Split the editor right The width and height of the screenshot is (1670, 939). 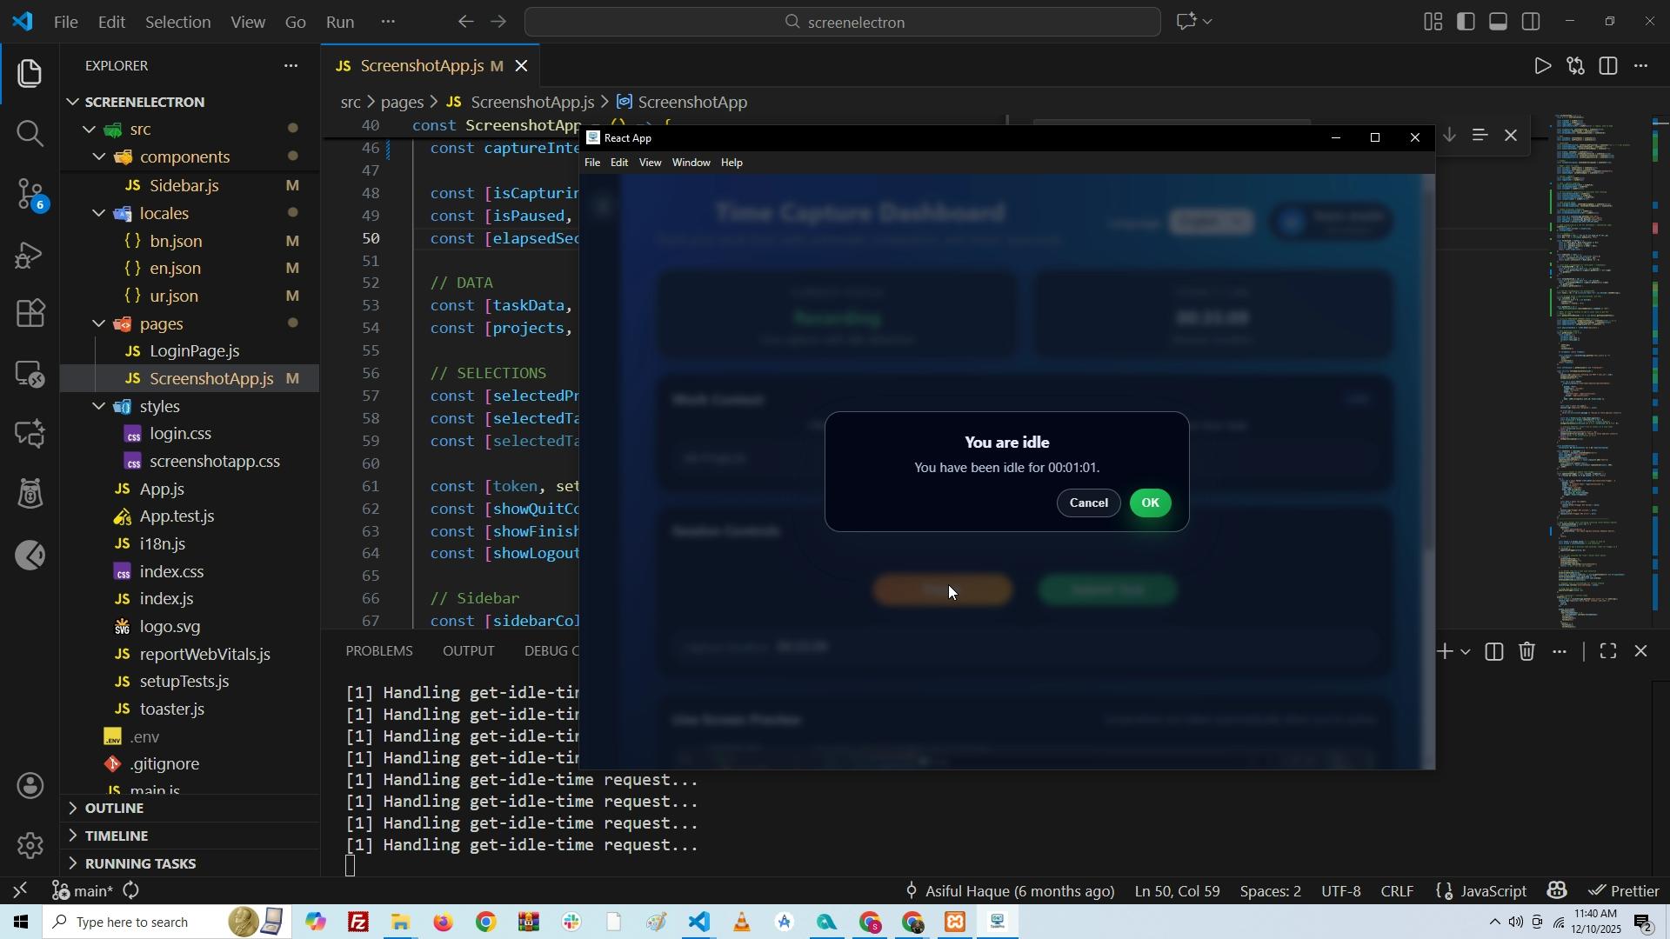(x=1608, y=67)
